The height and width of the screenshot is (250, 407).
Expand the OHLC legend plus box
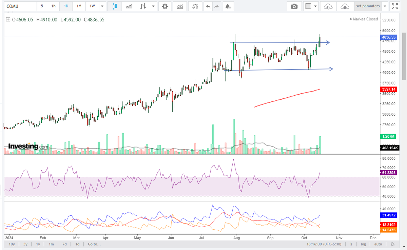click(8, 20)
